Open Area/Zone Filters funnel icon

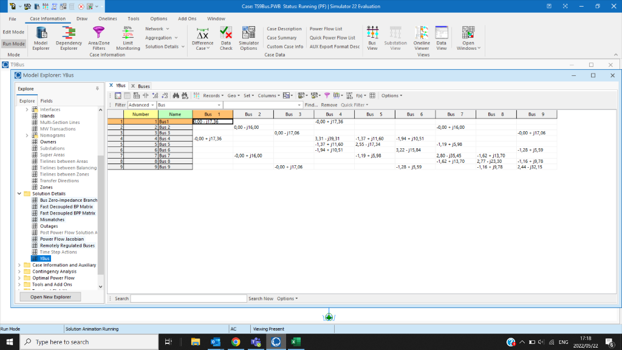99,38
